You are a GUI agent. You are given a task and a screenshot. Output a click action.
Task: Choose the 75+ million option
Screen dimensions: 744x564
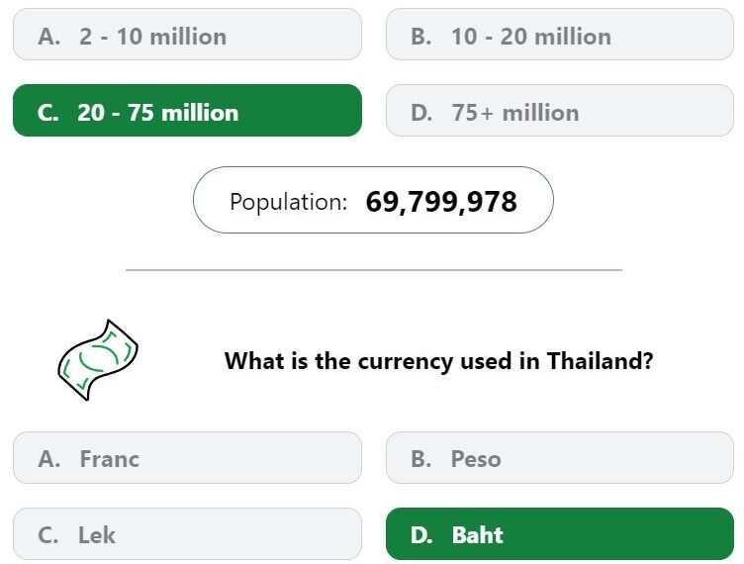559,111
